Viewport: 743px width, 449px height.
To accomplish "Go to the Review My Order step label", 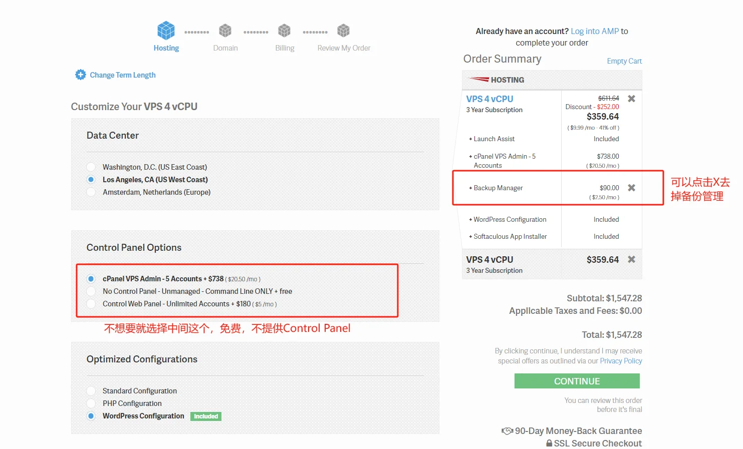I will (344, 48).
